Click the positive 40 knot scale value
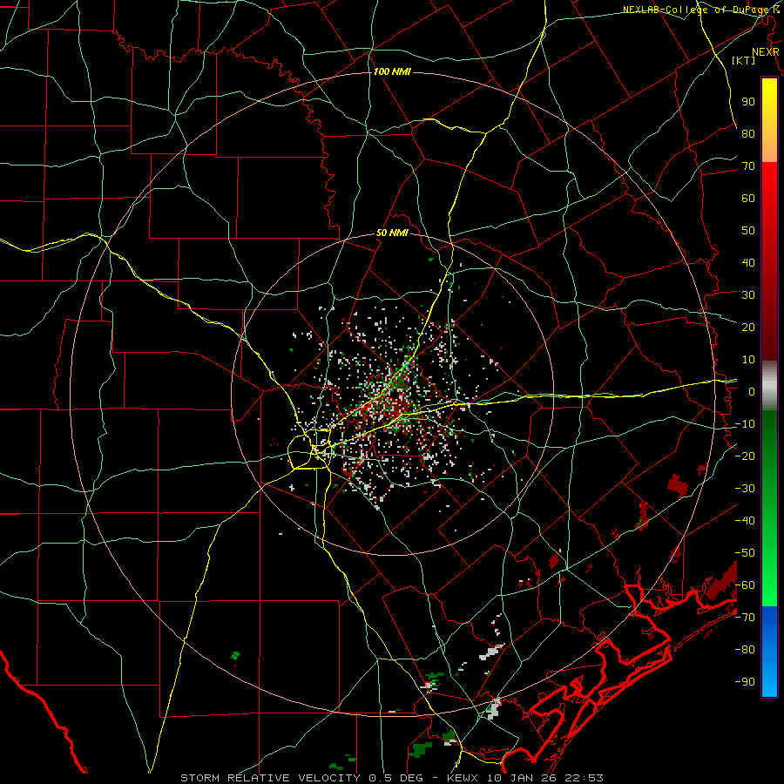 pyautogui.click(x=748, y=262)
